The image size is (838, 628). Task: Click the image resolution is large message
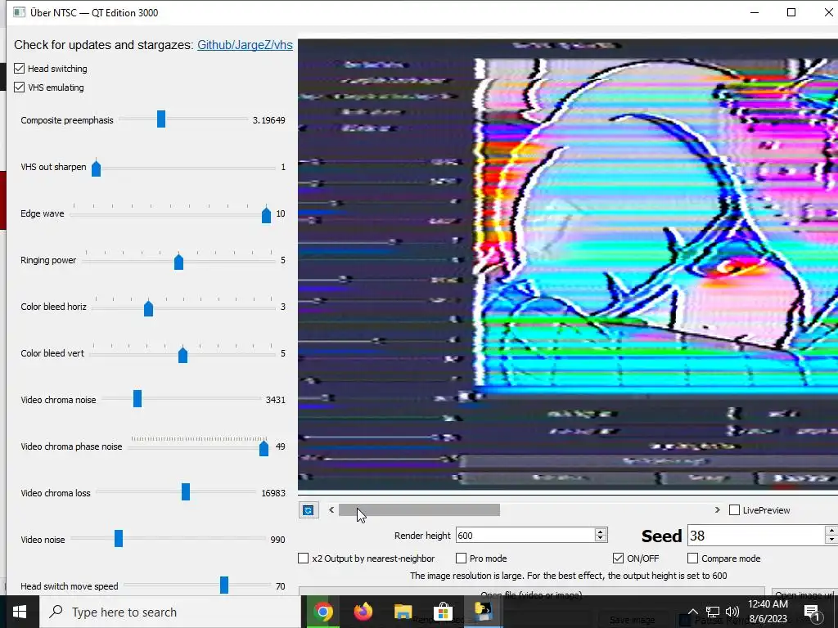(x=568, y=576)
